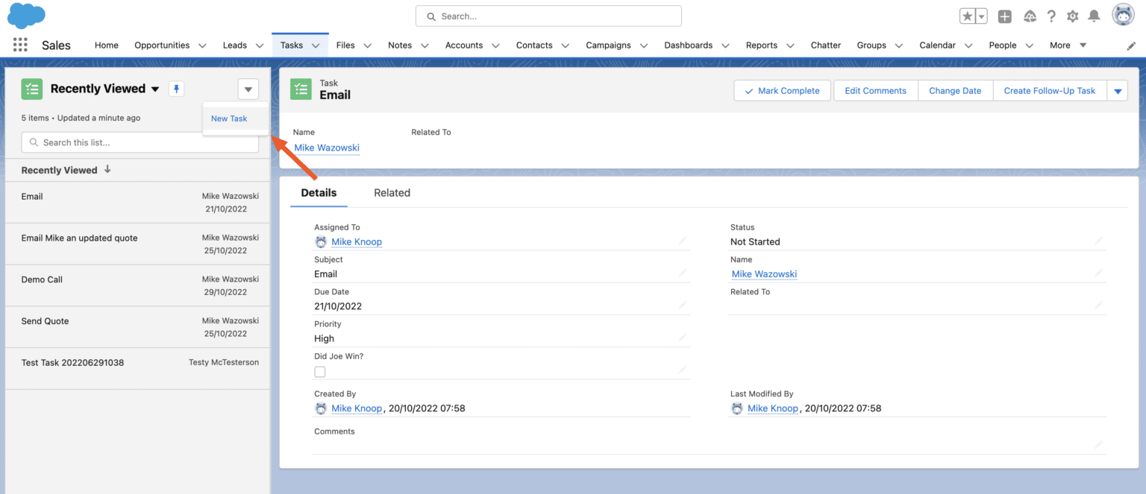
Task: Click the Search this list field
Action: pyautogui.click(x=140, y=142)
